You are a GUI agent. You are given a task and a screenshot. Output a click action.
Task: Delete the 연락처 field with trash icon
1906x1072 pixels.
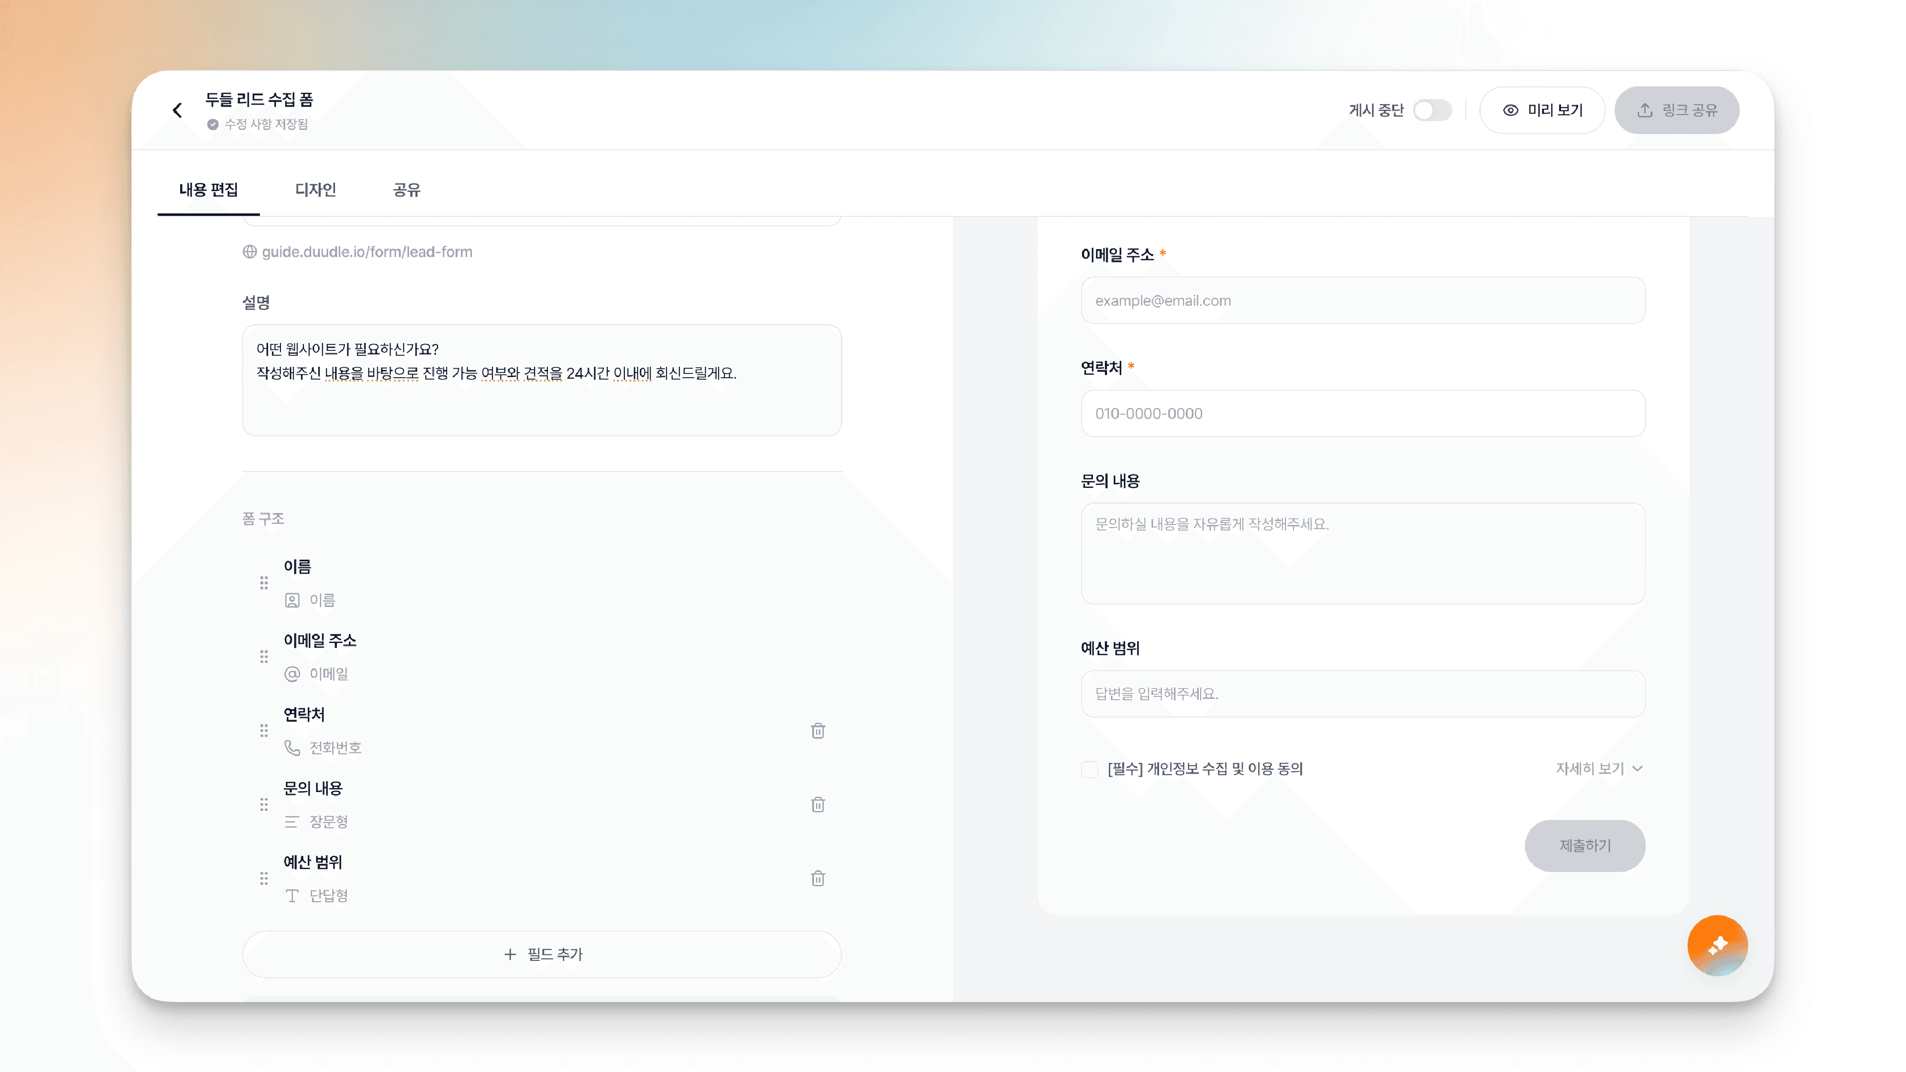[817, 731]
